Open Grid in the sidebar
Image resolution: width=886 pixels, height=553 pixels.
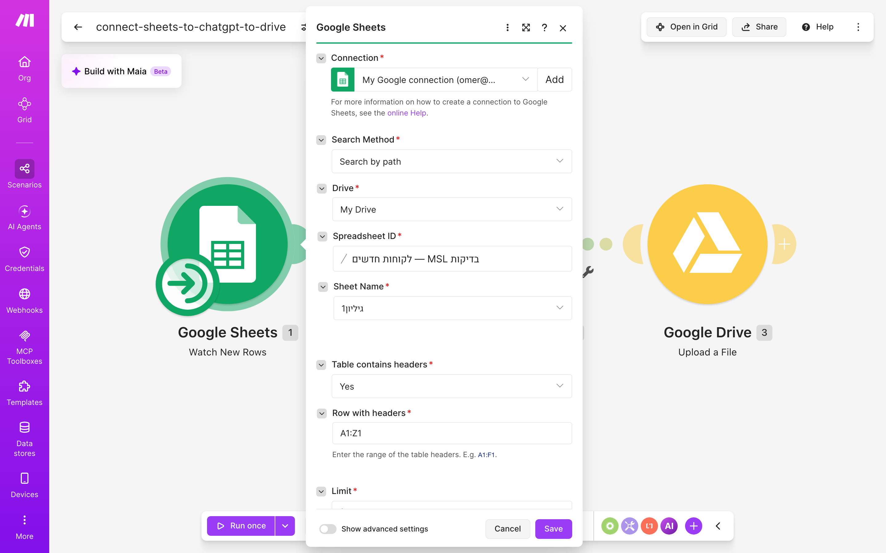point(25,111)
